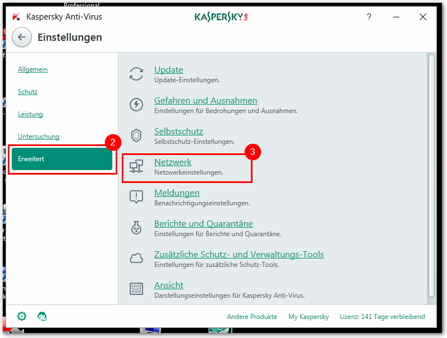
Task: Close the Kaspersky Anti-Virus window
Action: [x=423, y=17]
